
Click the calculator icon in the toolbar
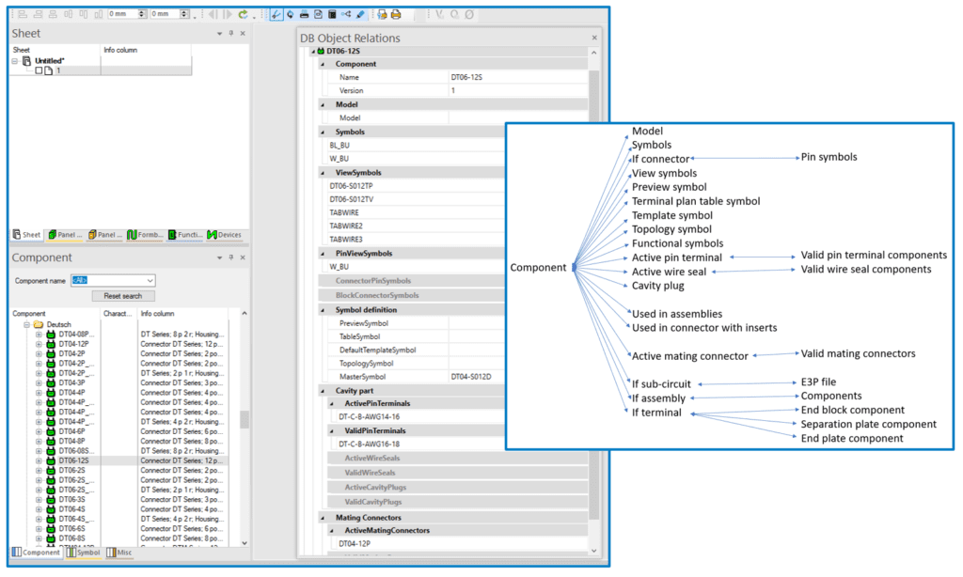click(331, 13)
